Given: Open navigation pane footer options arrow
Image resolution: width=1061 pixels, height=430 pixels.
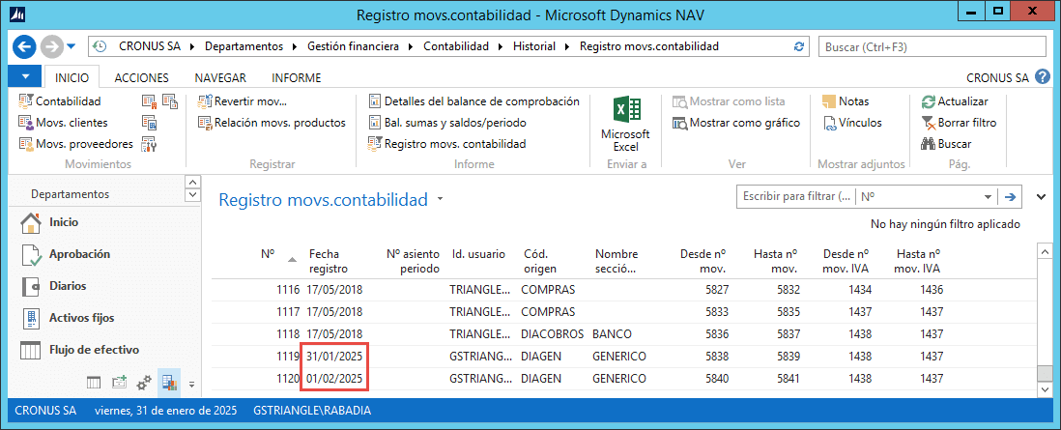Looking at the screenshot, I should [x=191, y=385].
